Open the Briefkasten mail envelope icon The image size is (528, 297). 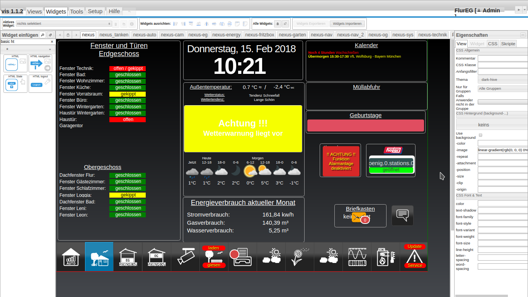359,218
